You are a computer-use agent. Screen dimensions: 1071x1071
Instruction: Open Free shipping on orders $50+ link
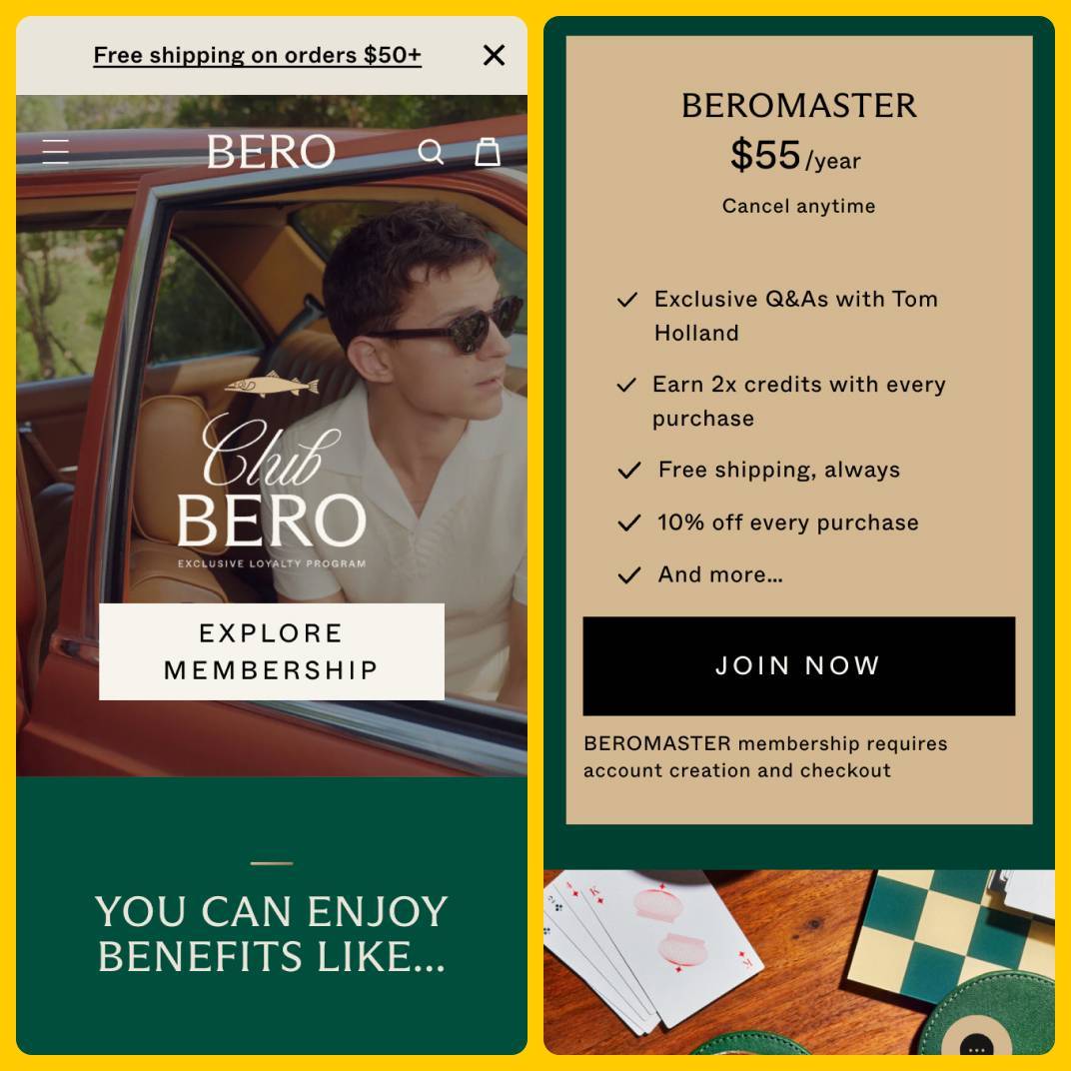coord(258,55)
